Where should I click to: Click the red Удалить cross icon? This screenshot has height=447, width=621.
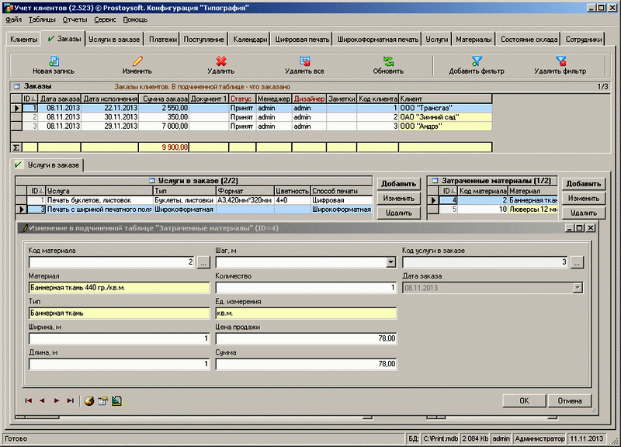point(220,61)
